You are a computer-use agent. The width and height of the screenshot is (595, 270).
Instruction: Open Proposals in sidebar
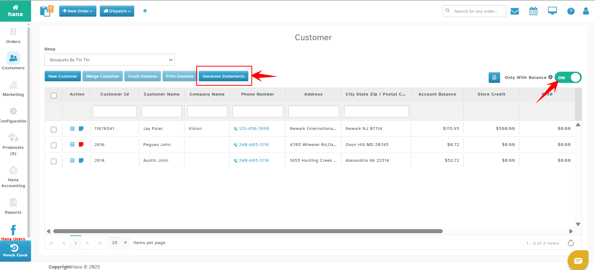pos(13,144)
